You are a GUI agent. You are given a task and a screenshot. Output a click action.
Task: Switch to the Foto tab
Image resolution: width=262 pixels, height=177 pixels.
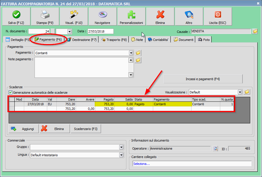204,40
